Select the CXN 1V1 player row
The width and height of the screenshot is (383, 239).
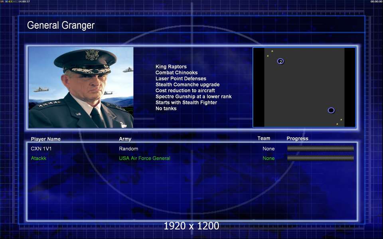point(192,149)
